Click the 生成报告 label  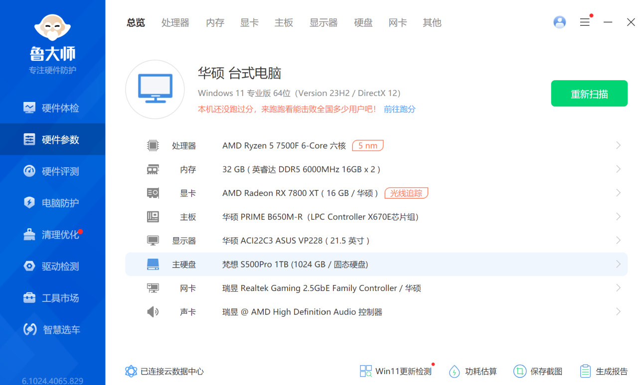click(x=612, y=371)
